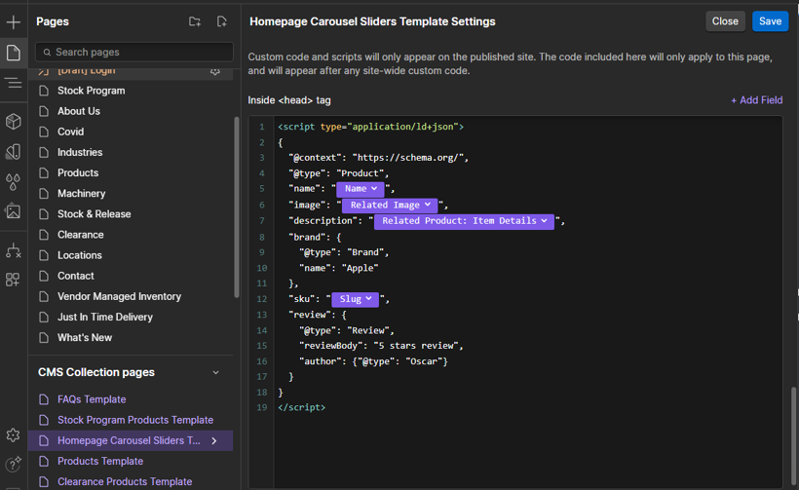
Task: Click the "5 stars review" code line
Action: [381, 346]
